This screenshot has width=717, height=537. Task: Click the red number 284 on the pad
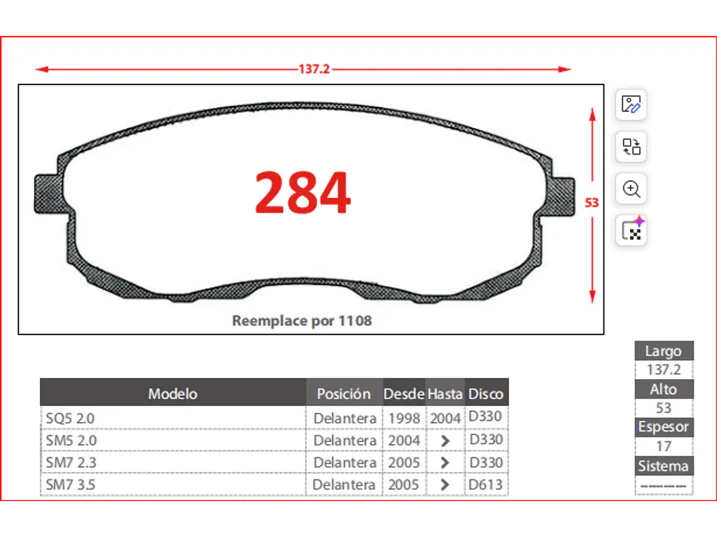303,192
